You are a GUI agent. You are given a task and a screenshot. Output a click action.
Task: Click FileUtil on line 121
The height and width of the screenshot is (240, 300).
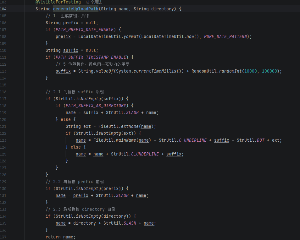point(108,126)
